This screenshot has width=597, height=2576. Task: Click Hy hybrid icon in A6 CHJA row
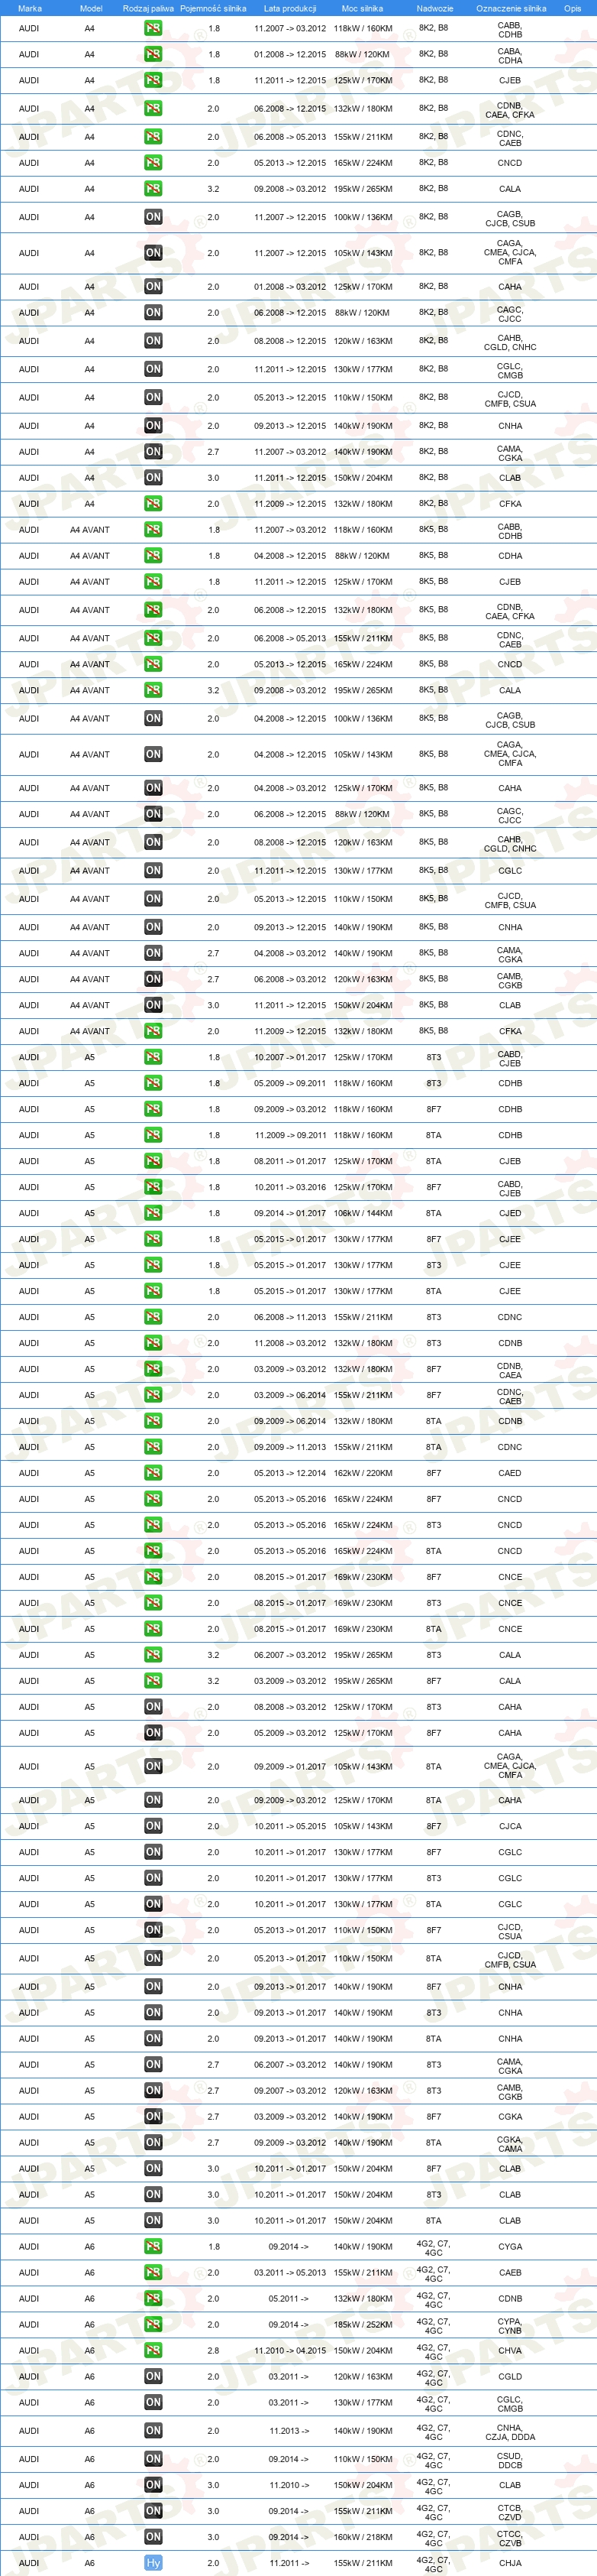tap(153, 2563)
